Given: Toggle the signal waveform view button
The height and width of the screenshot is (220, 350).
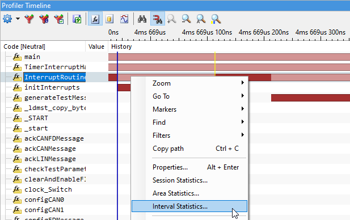Looking at the screenshot, I should click(x=124, y=19).
